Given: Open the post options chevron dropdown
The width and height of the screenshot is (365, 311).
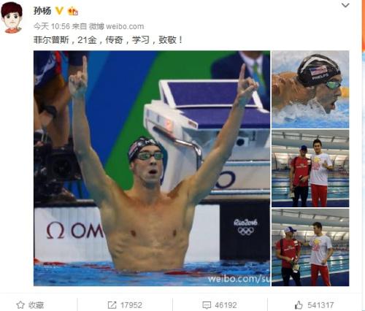Looking at the screenshot, I should 345,5.
